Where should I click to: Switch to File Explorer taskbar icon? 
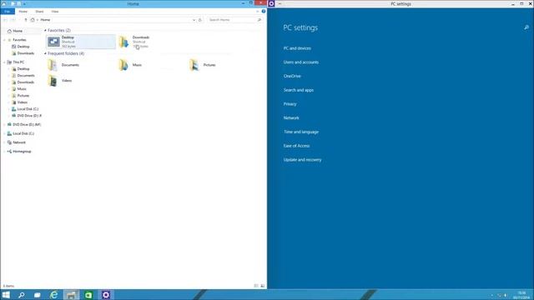pos(71,295)
